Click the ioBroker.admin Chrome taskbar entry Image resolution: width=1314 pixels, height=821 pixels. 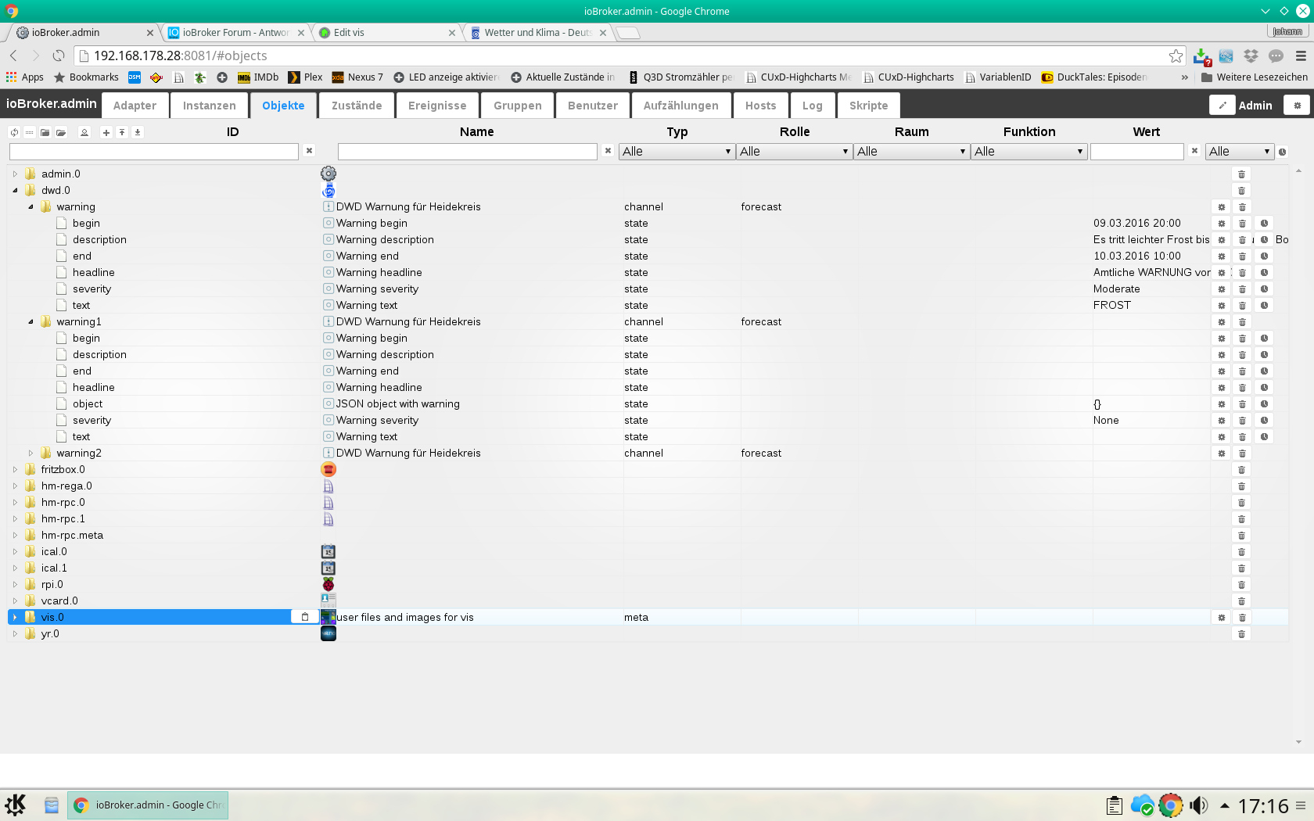(x=148, y=805)
